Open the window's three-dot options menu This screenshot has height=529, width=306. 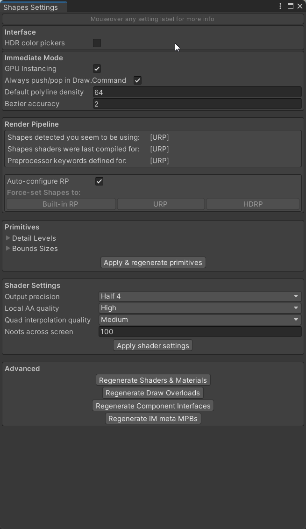[x=280, y=6]
